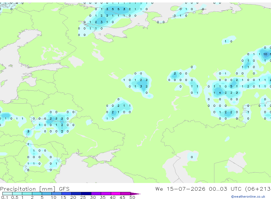Select the legend swatch between 15 and 20
The image size is (271, 199).
tap(66, 194)
